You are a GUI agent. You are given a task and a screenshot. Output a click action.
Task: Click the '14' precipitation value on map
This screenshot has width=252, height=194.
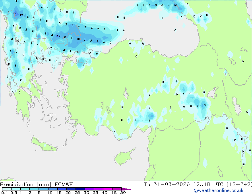15,13
